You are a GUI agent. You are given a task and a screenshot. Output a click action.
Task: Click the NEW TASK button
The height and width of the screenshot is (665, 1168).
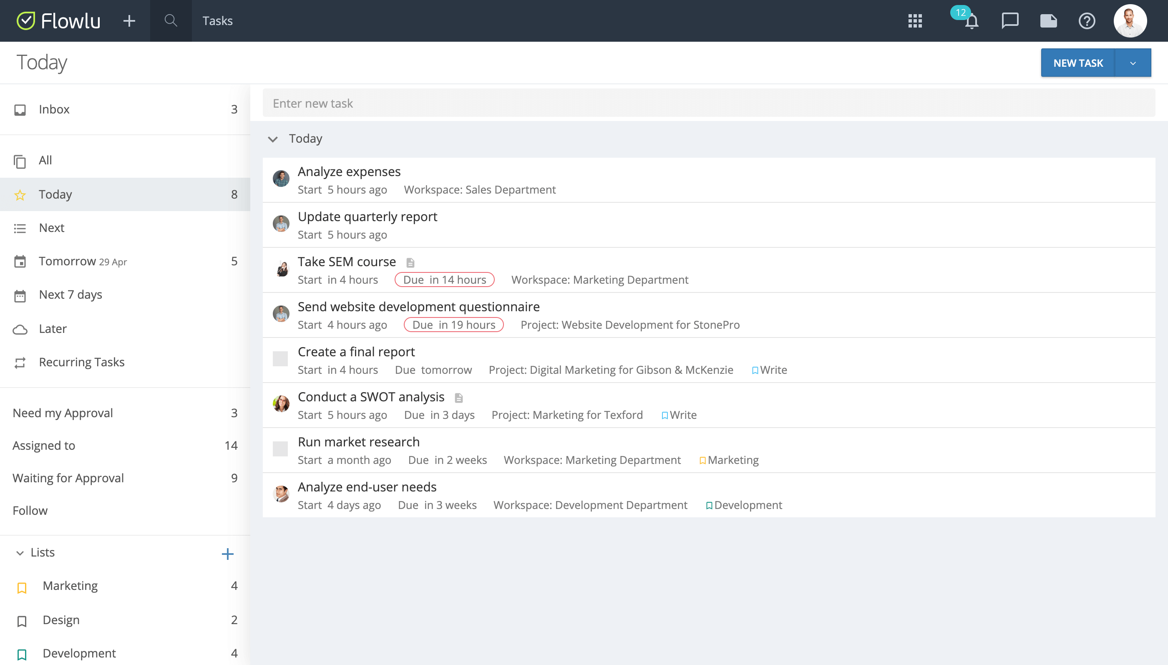click(x=1078, y=63)
